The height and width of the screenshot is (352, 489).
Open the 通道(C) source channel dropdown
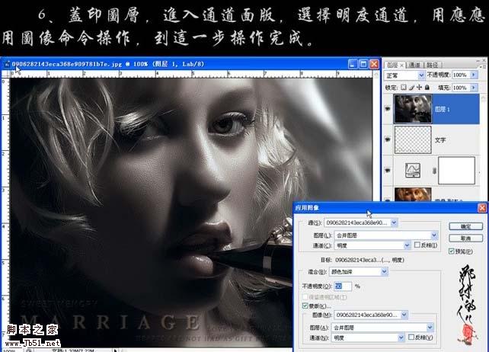(407, 245)
